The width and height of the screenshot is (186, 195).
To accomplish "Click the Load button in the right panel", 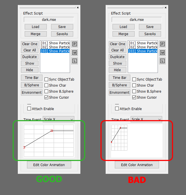I will [124, 27].
